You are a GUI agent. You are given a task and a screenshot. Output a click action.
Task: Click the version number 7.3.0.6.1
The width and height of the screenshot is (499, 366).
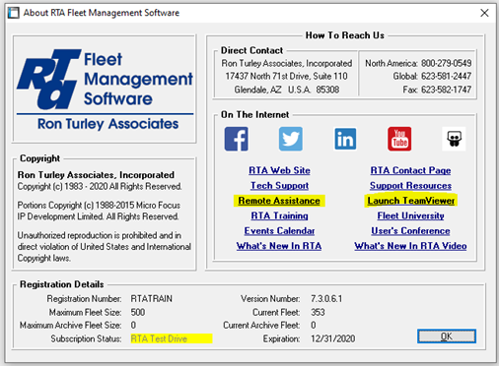click(x=326, y=299)
